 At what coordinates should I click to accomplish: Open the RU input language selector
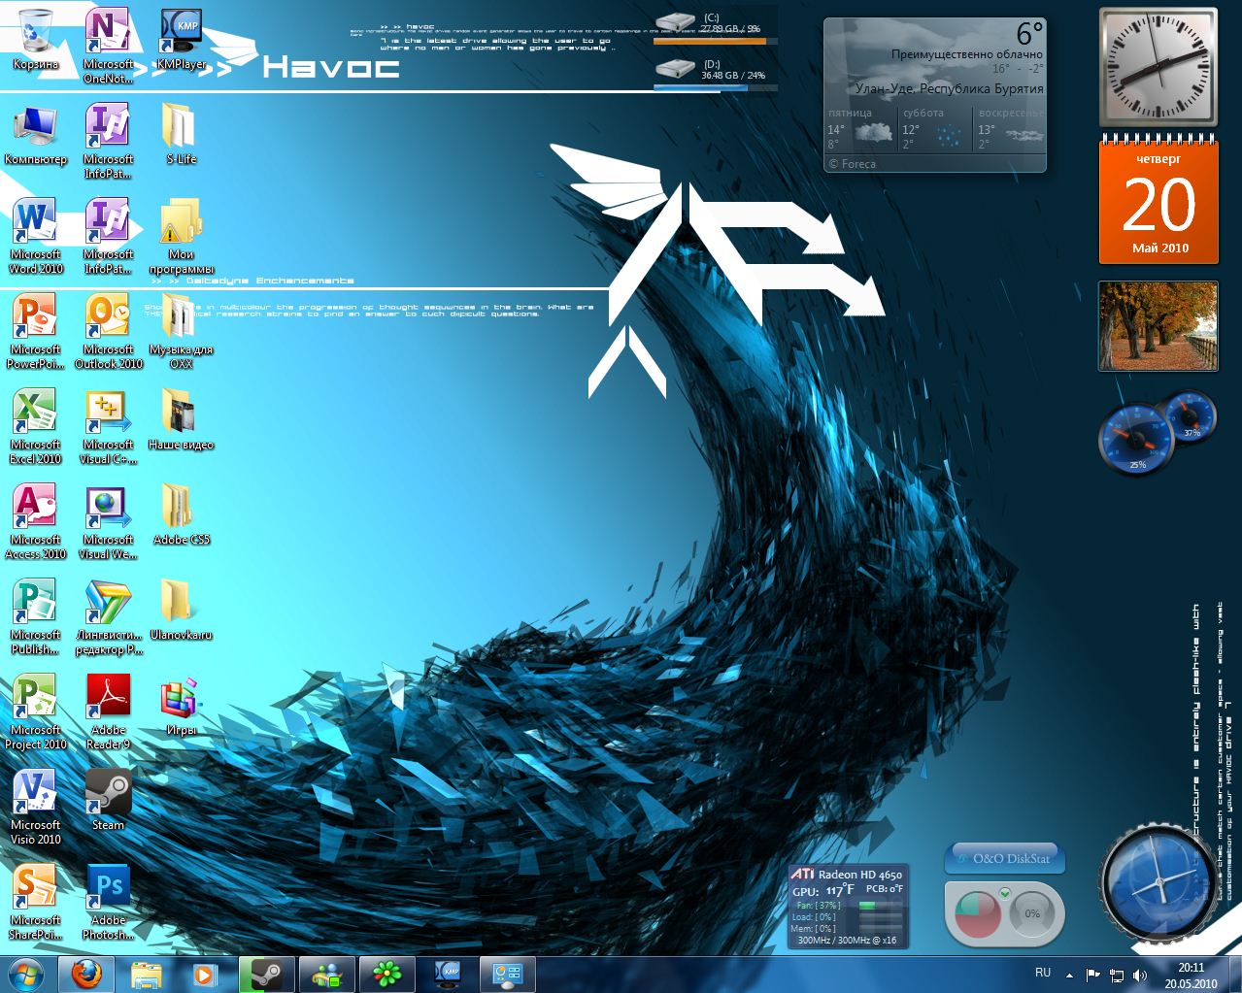(1042, 973)
